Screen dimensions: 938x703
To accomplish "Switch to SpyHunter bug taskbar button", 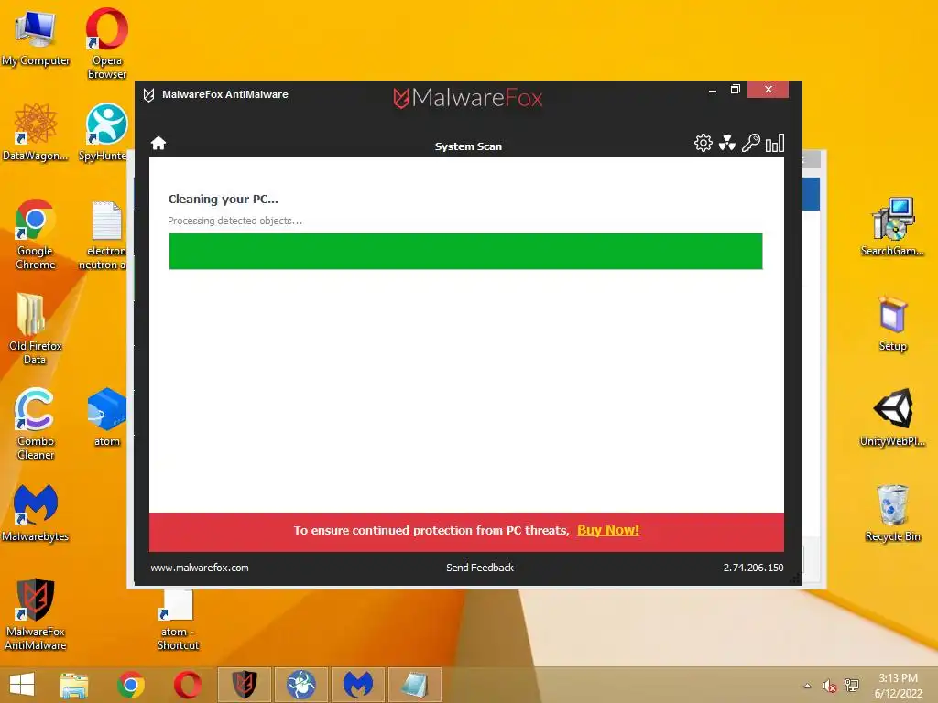I will [x=300, y=685].
